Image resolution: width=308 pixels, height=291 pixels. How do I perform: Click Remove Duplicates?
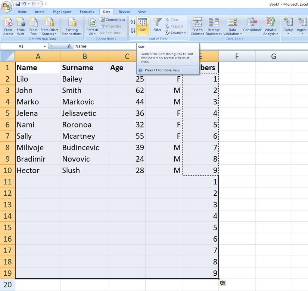214,26
